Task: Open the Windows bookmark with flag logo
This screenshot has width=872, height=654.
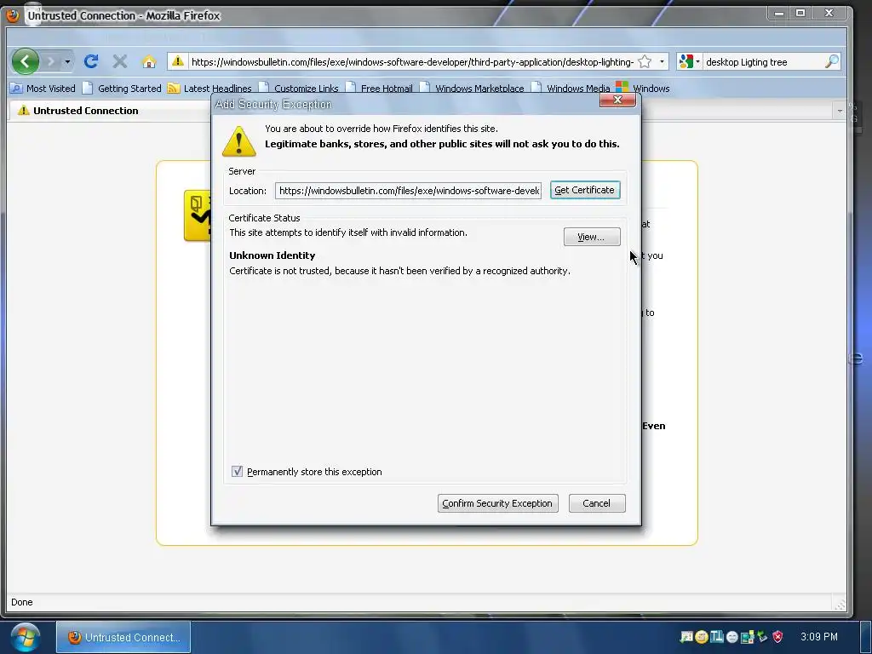Action: [x=643, y=88]
